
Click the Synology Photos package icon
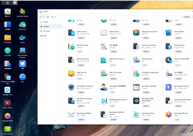169,114
